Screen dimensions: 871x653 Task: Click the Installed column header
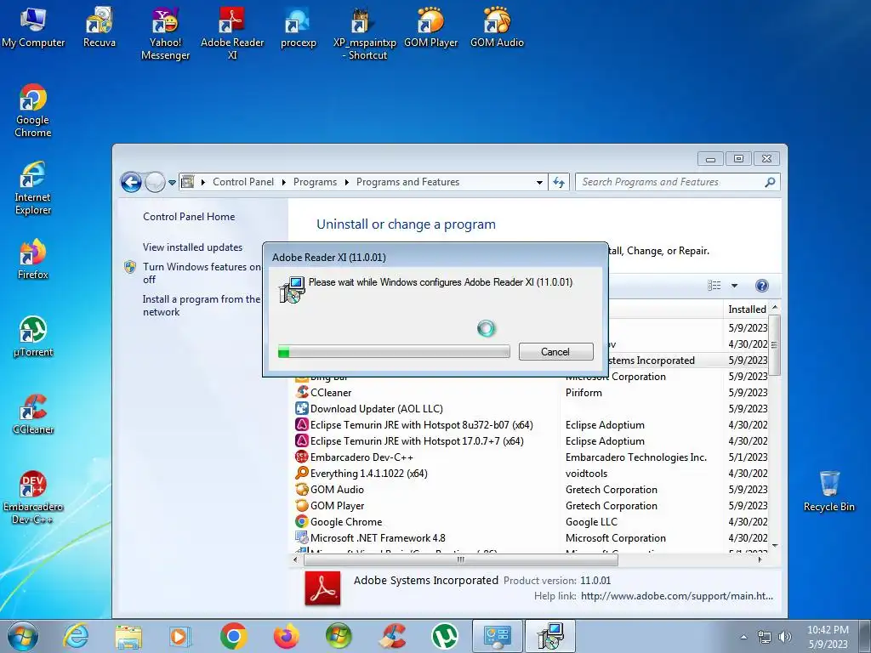747,309
